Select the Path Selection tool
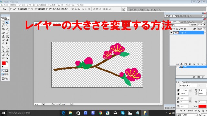207x116 pixels. (3, 47)
